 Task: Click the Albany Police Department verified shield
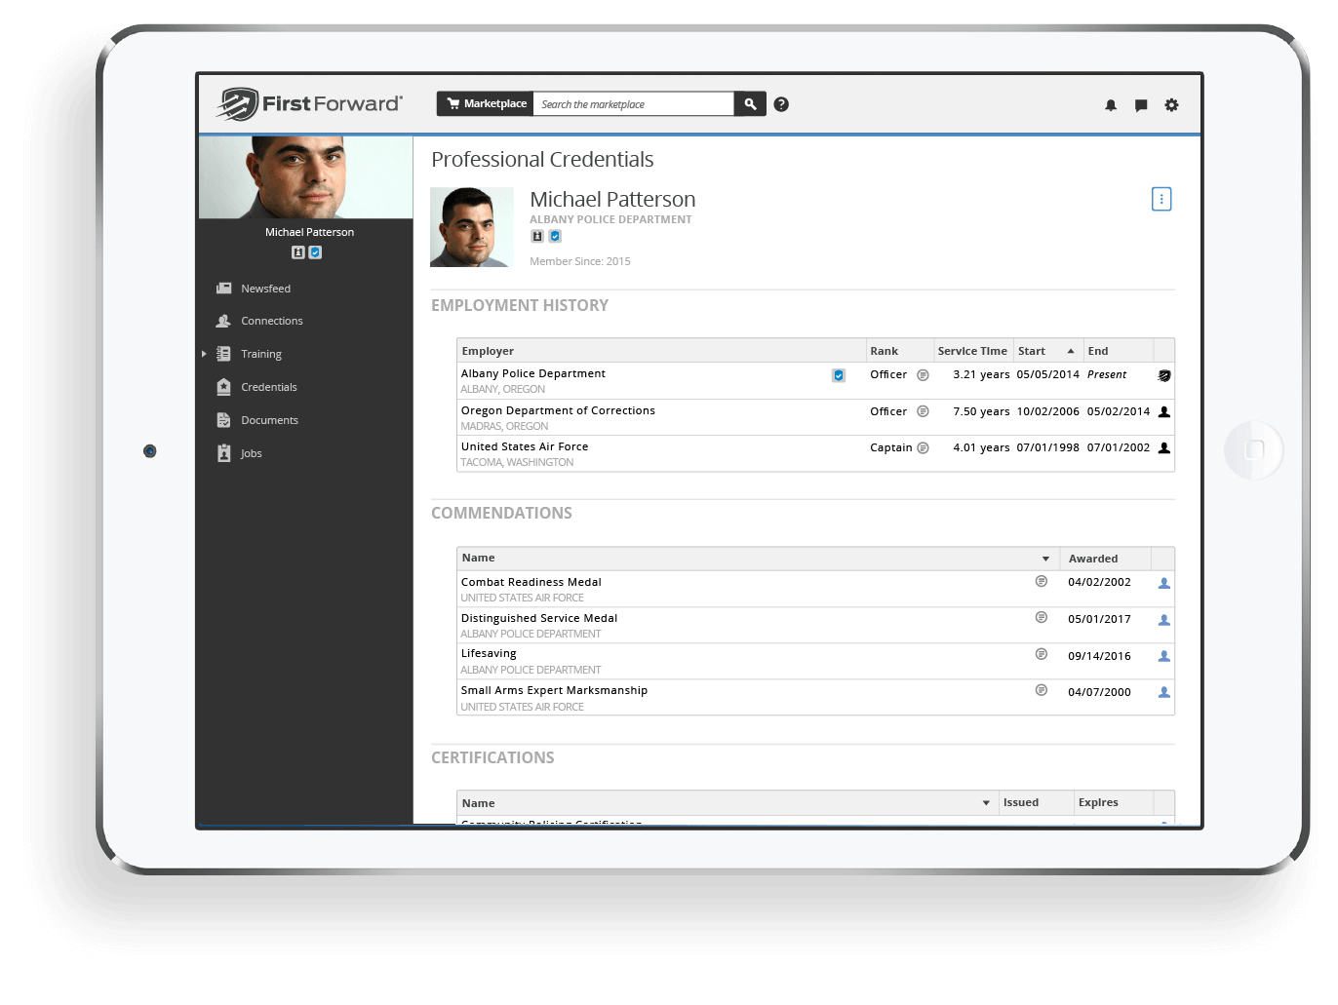(839, 375)
